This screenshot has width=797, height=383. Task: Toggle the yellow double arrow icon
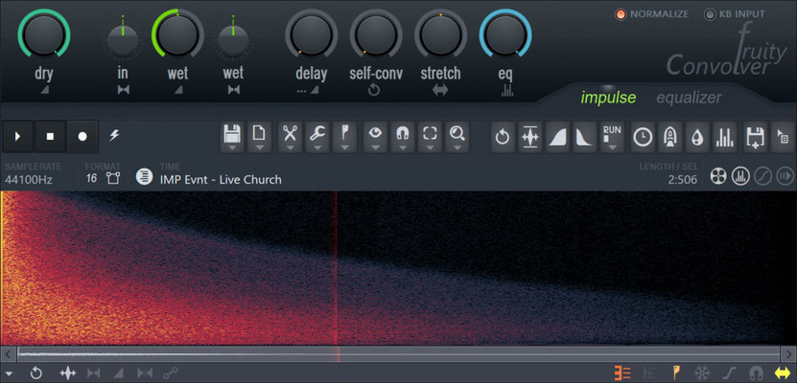781,373
